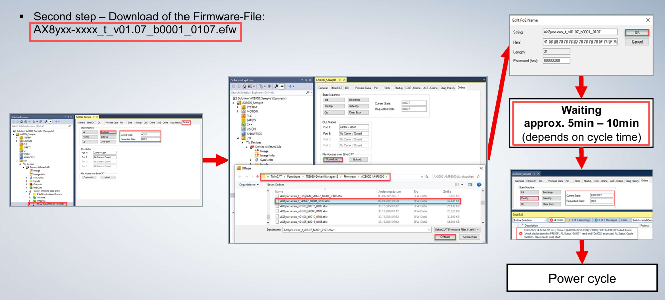Click the refresh icon beside the Öffnen path bar
The height and width of the screenshot is (301, 666).
tap(427, 176)
